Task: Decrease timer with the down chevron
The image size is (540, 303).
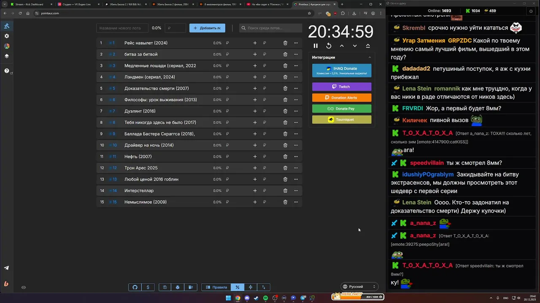Action: [355, 46]
